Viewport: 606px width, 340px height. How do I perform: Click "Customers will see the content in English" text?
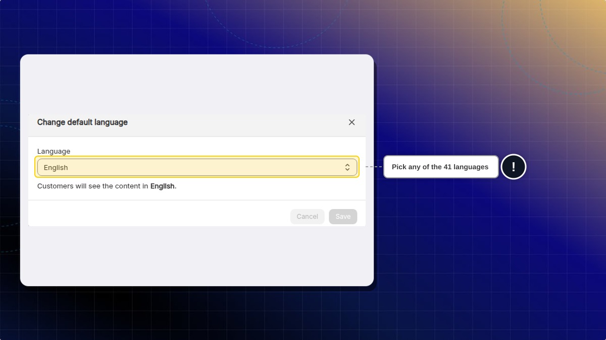(x=107, y=186)
